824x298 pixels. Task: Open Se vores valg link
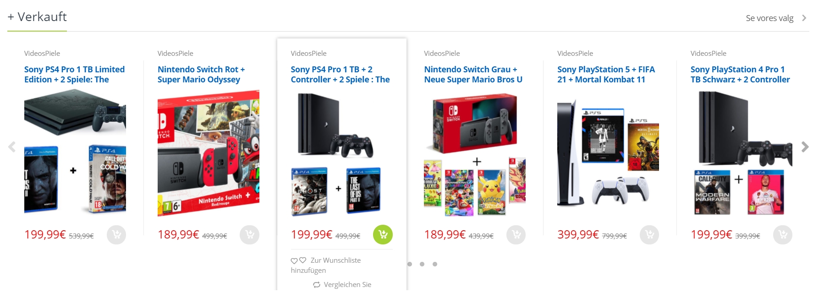coord(769,18)
